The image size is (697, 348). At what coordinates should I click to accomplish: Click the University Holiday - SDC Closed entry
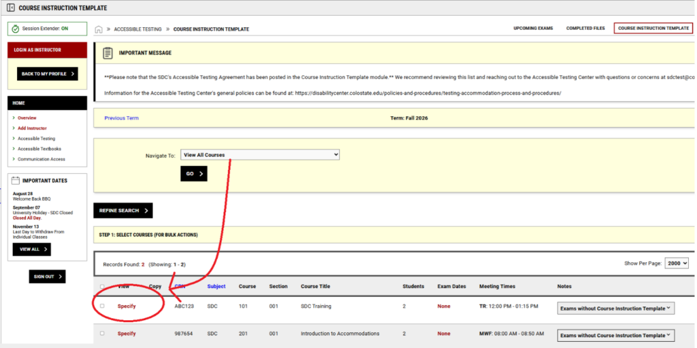point(43,213)
